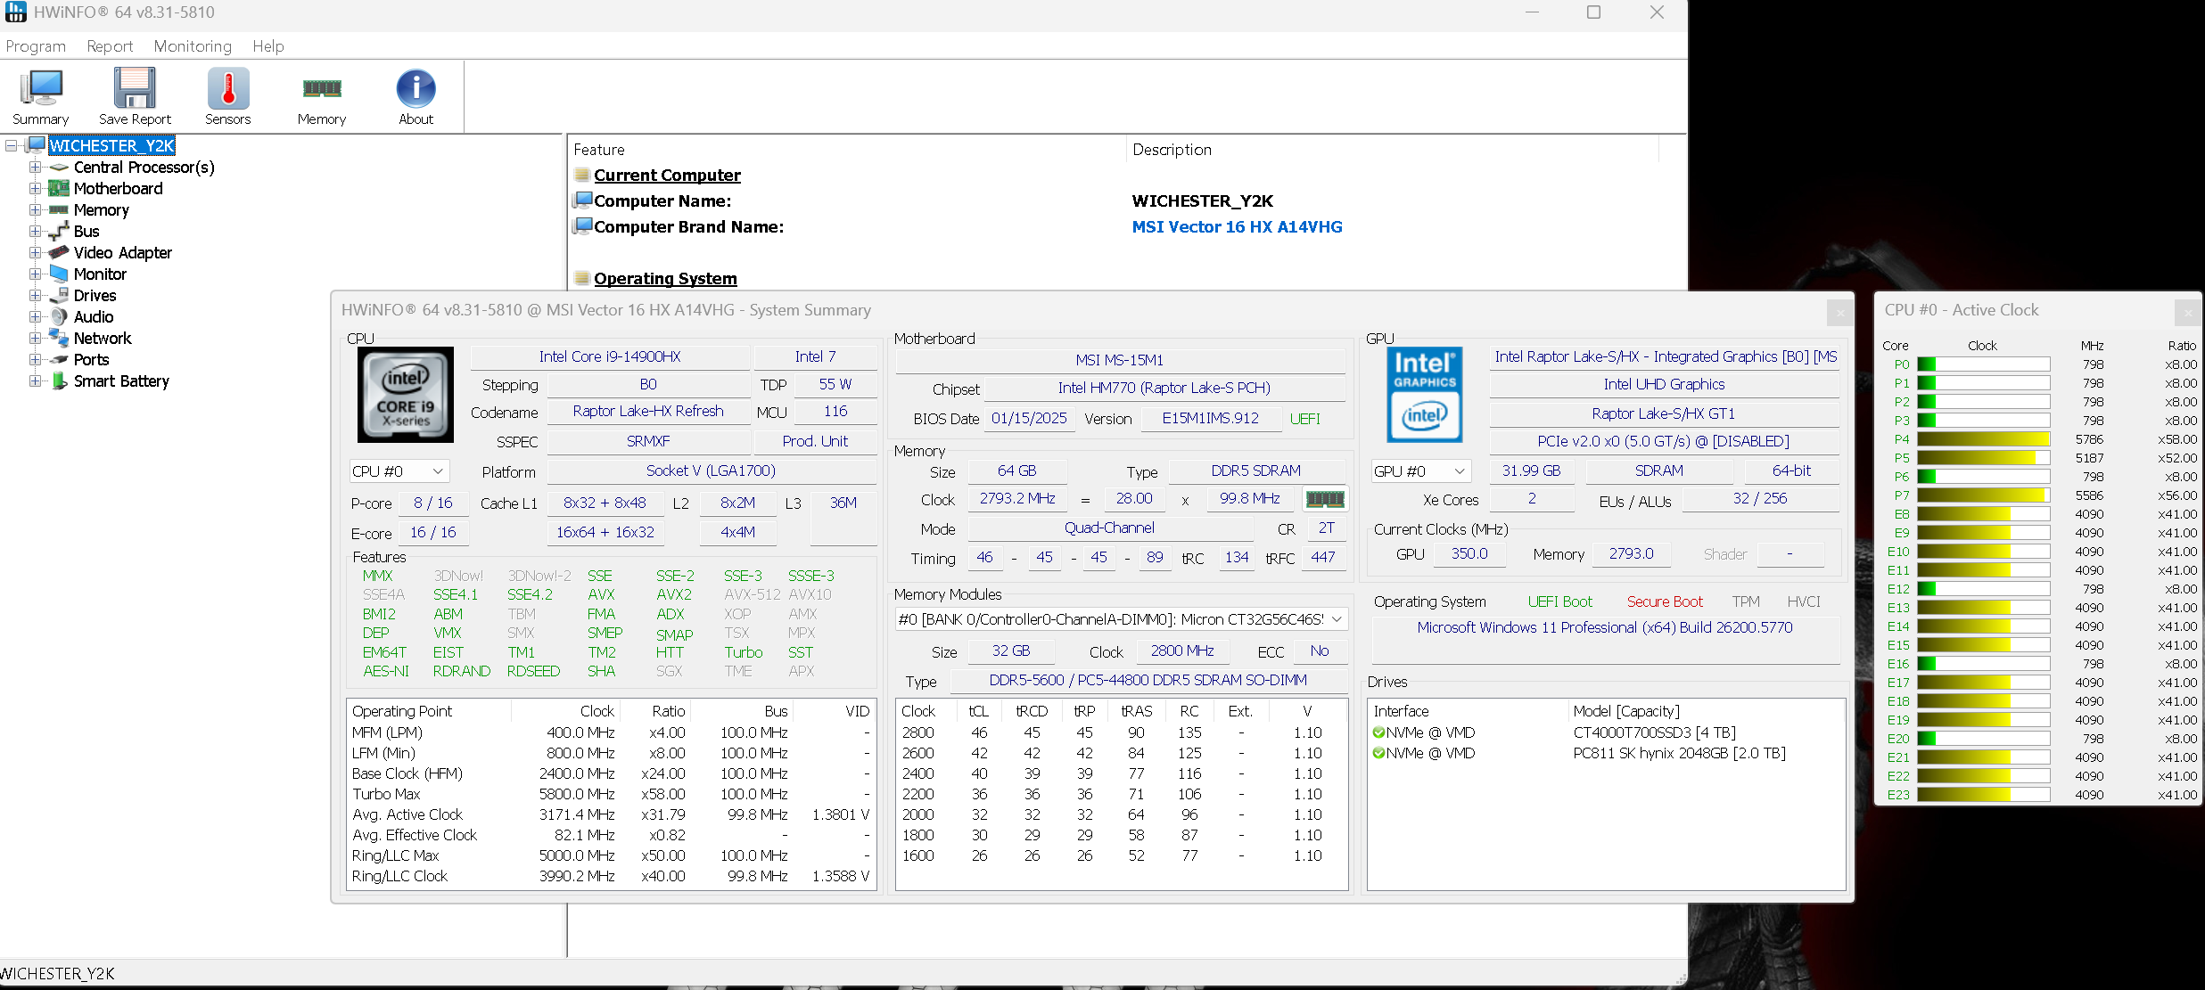Click the 2800 memory timing row

[1121, 733]
